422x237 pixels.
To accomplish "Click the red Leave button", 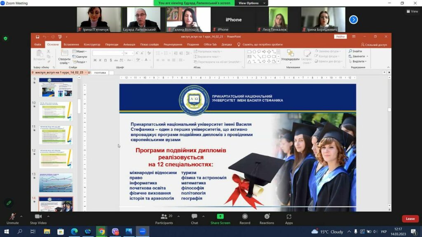I will (410, 219).
